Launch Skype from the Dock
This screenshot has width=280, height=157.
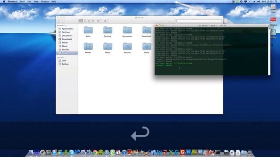[x=72, y=152]
